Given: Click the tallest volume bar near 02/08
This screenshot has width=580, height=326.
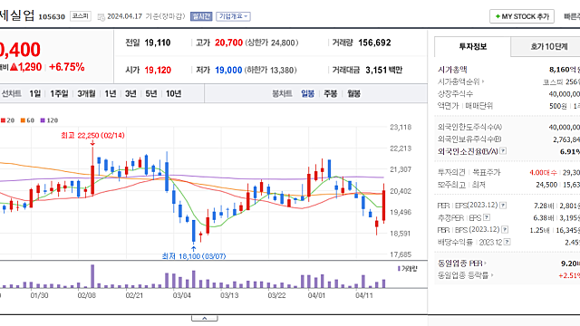Looking at the screenshot, I should tap(92, 276).
